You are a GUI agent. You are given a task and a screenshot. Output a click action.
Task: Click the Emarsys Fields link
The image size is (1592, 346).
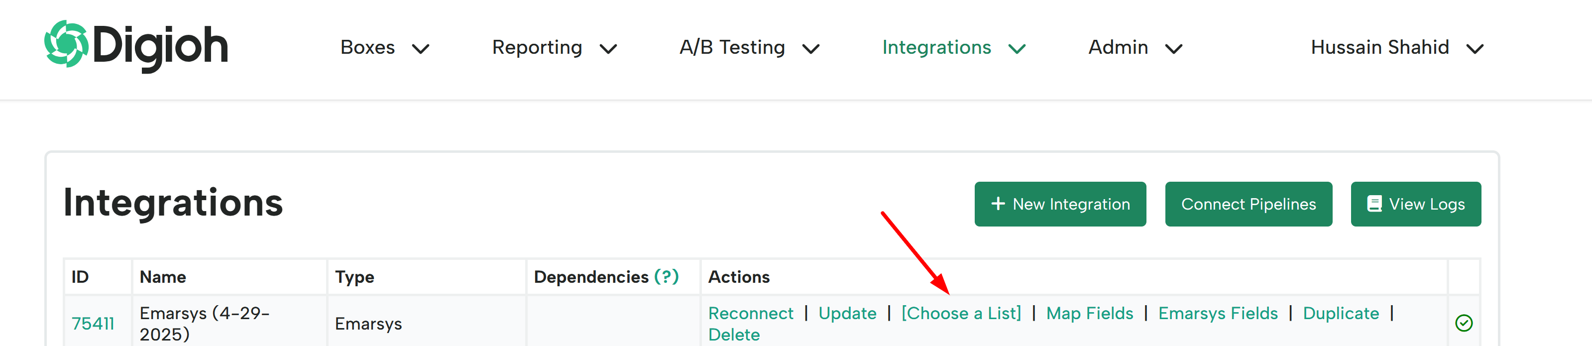[x=1218, y=313]
